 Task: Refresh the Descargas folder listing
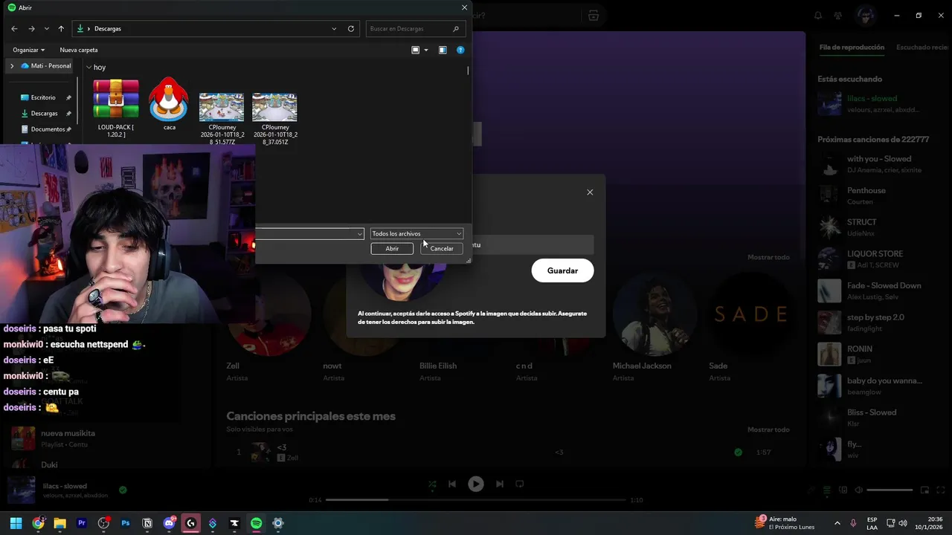coord(351,28)
